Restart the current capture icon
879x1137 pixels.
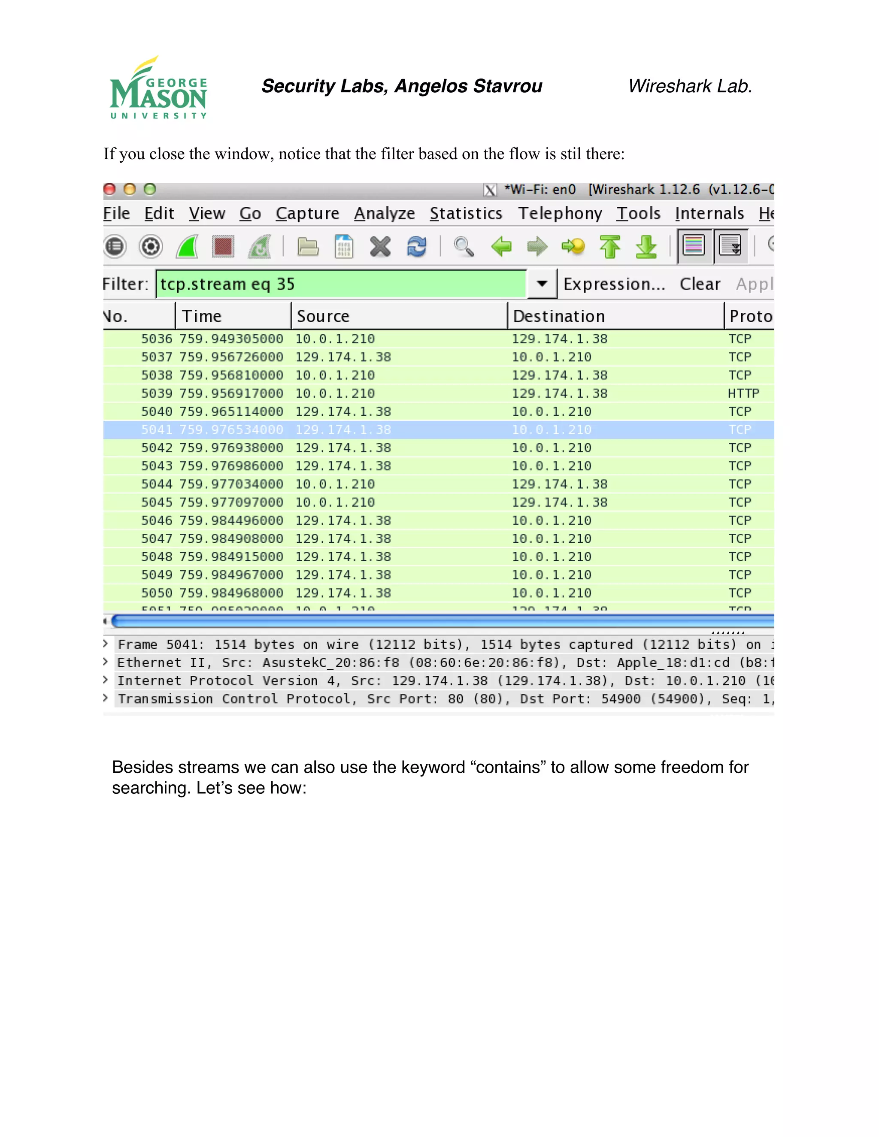point(259,246)
